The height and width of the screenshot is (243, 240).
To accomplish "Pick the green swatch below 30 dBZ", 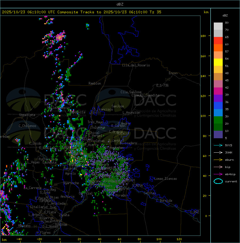I will (218, 120).
